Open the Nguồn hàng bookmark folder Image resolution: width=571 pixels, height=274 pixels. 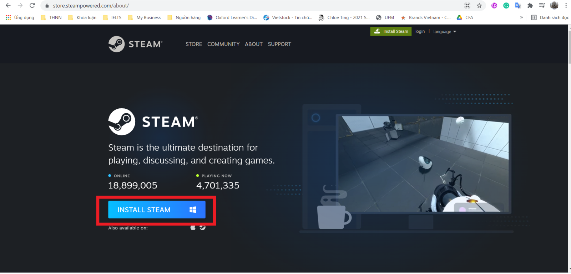coord(184,17)
